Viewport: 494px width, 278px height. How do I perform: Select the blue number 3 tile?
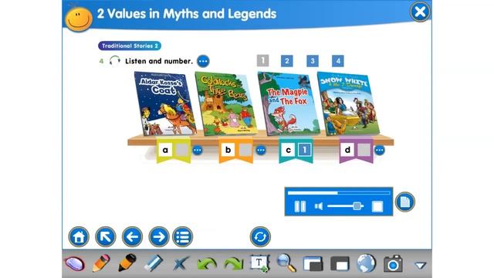pyautogui.click(x=312, y=61)
